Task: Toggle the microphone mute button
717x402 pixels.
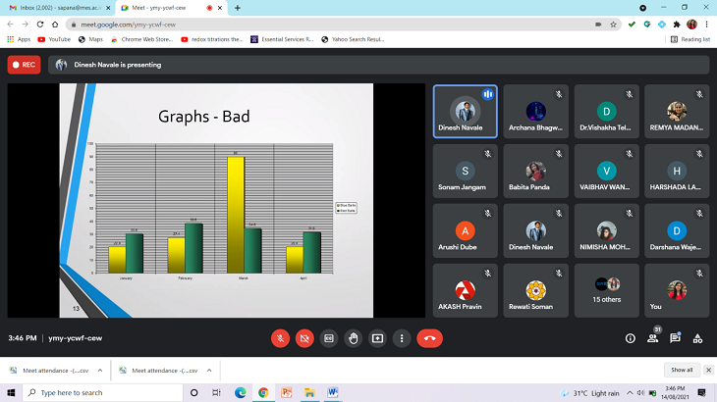Action: [281, 338]
